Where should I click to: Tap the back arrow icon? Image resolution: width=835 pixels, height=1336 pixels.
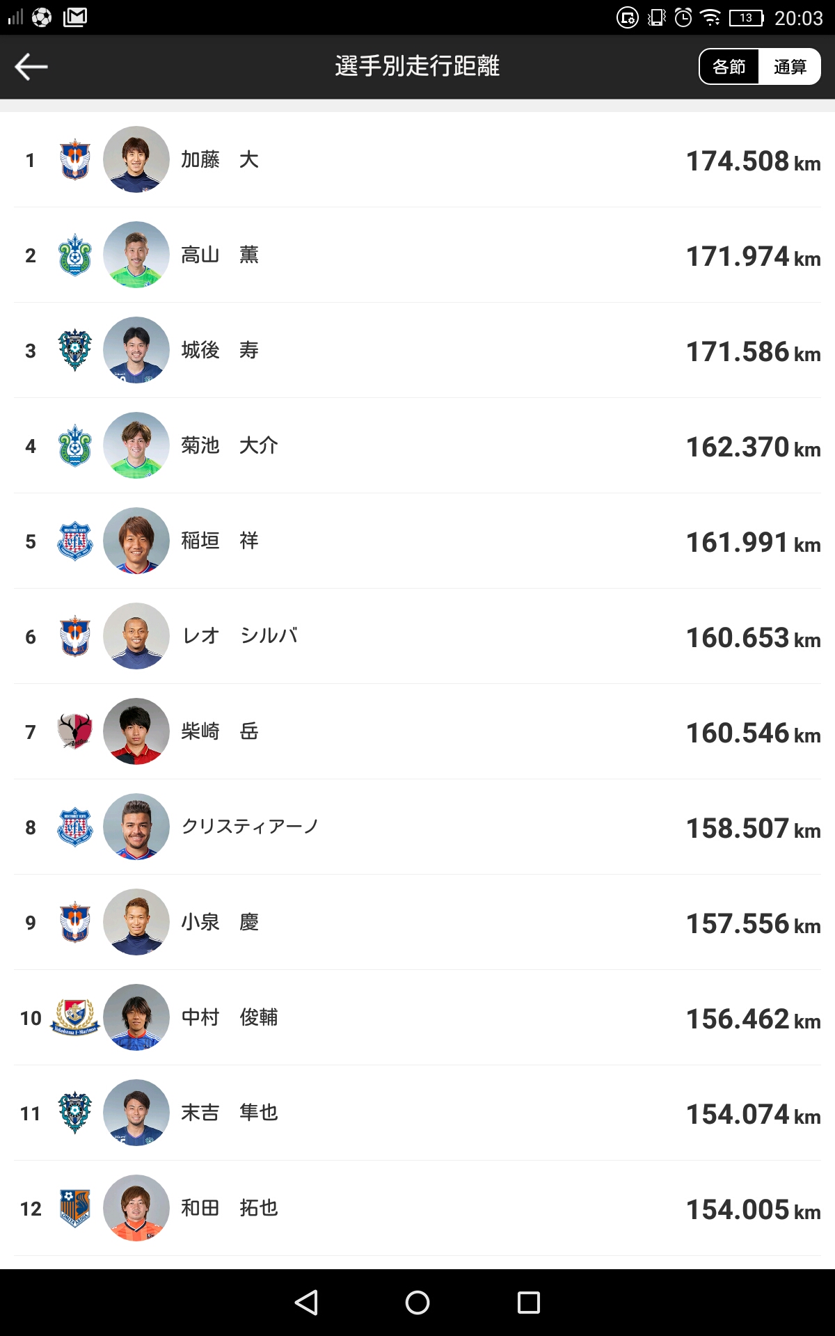31,67
